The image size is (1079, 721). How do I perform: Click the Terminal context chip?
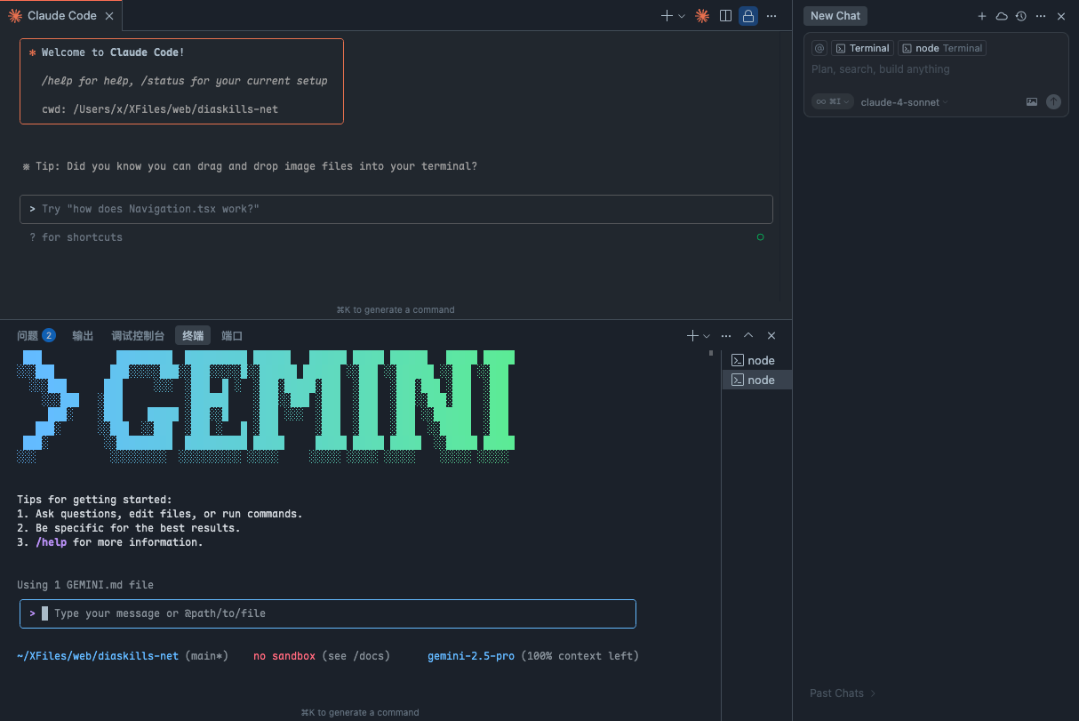pyautogui.click(x=862, y=48)
